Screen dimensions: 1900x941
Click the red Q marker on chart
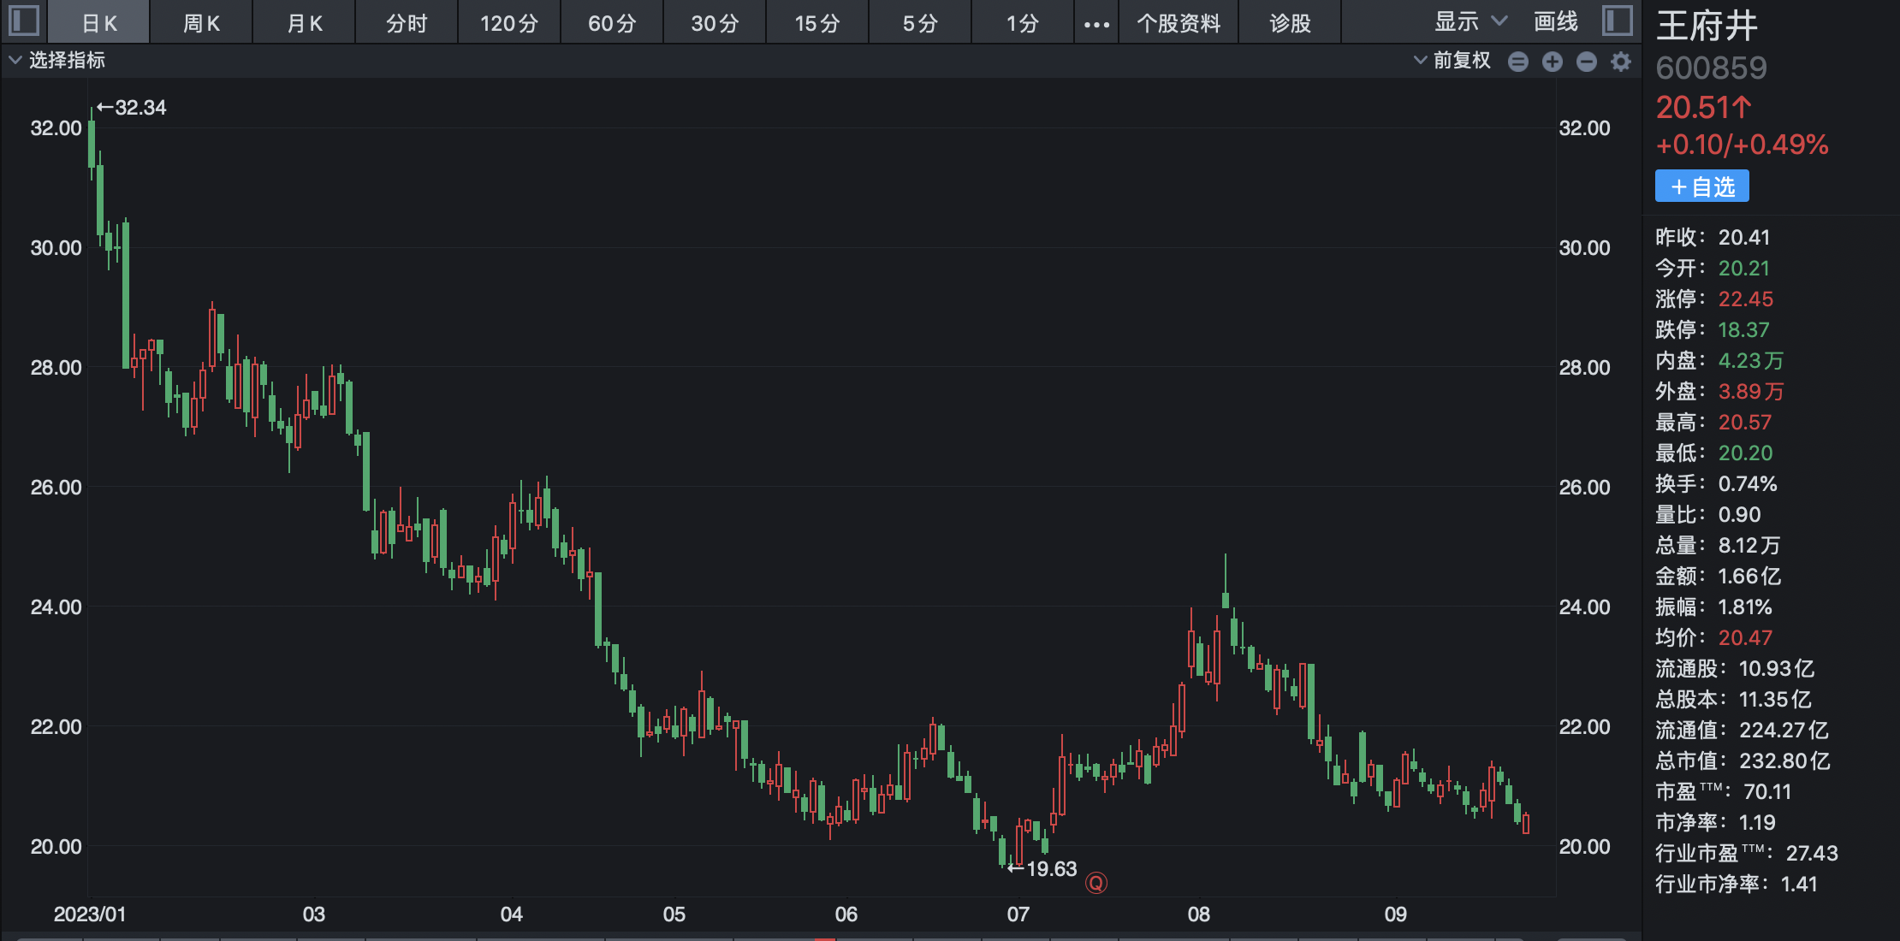pyautogui.click(x=1096, y=883)
